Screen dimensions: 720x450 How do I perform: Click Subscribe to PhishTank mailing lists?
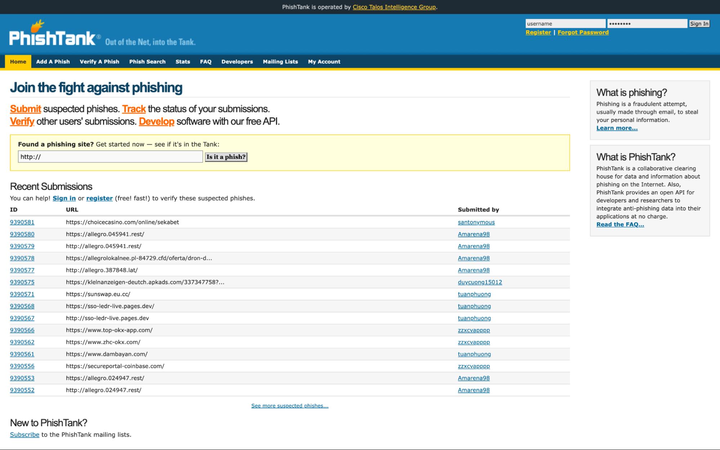pos(24,435)
